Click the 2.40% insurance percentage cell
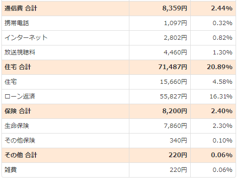 coord(222,111)
